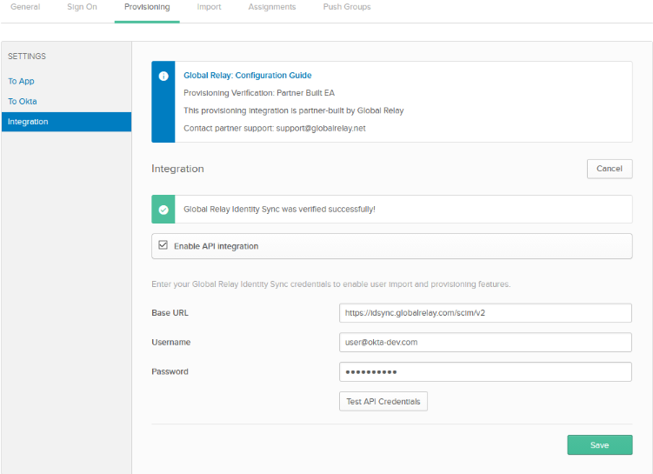Cancel the integration edit

click(x=610, y=169)
